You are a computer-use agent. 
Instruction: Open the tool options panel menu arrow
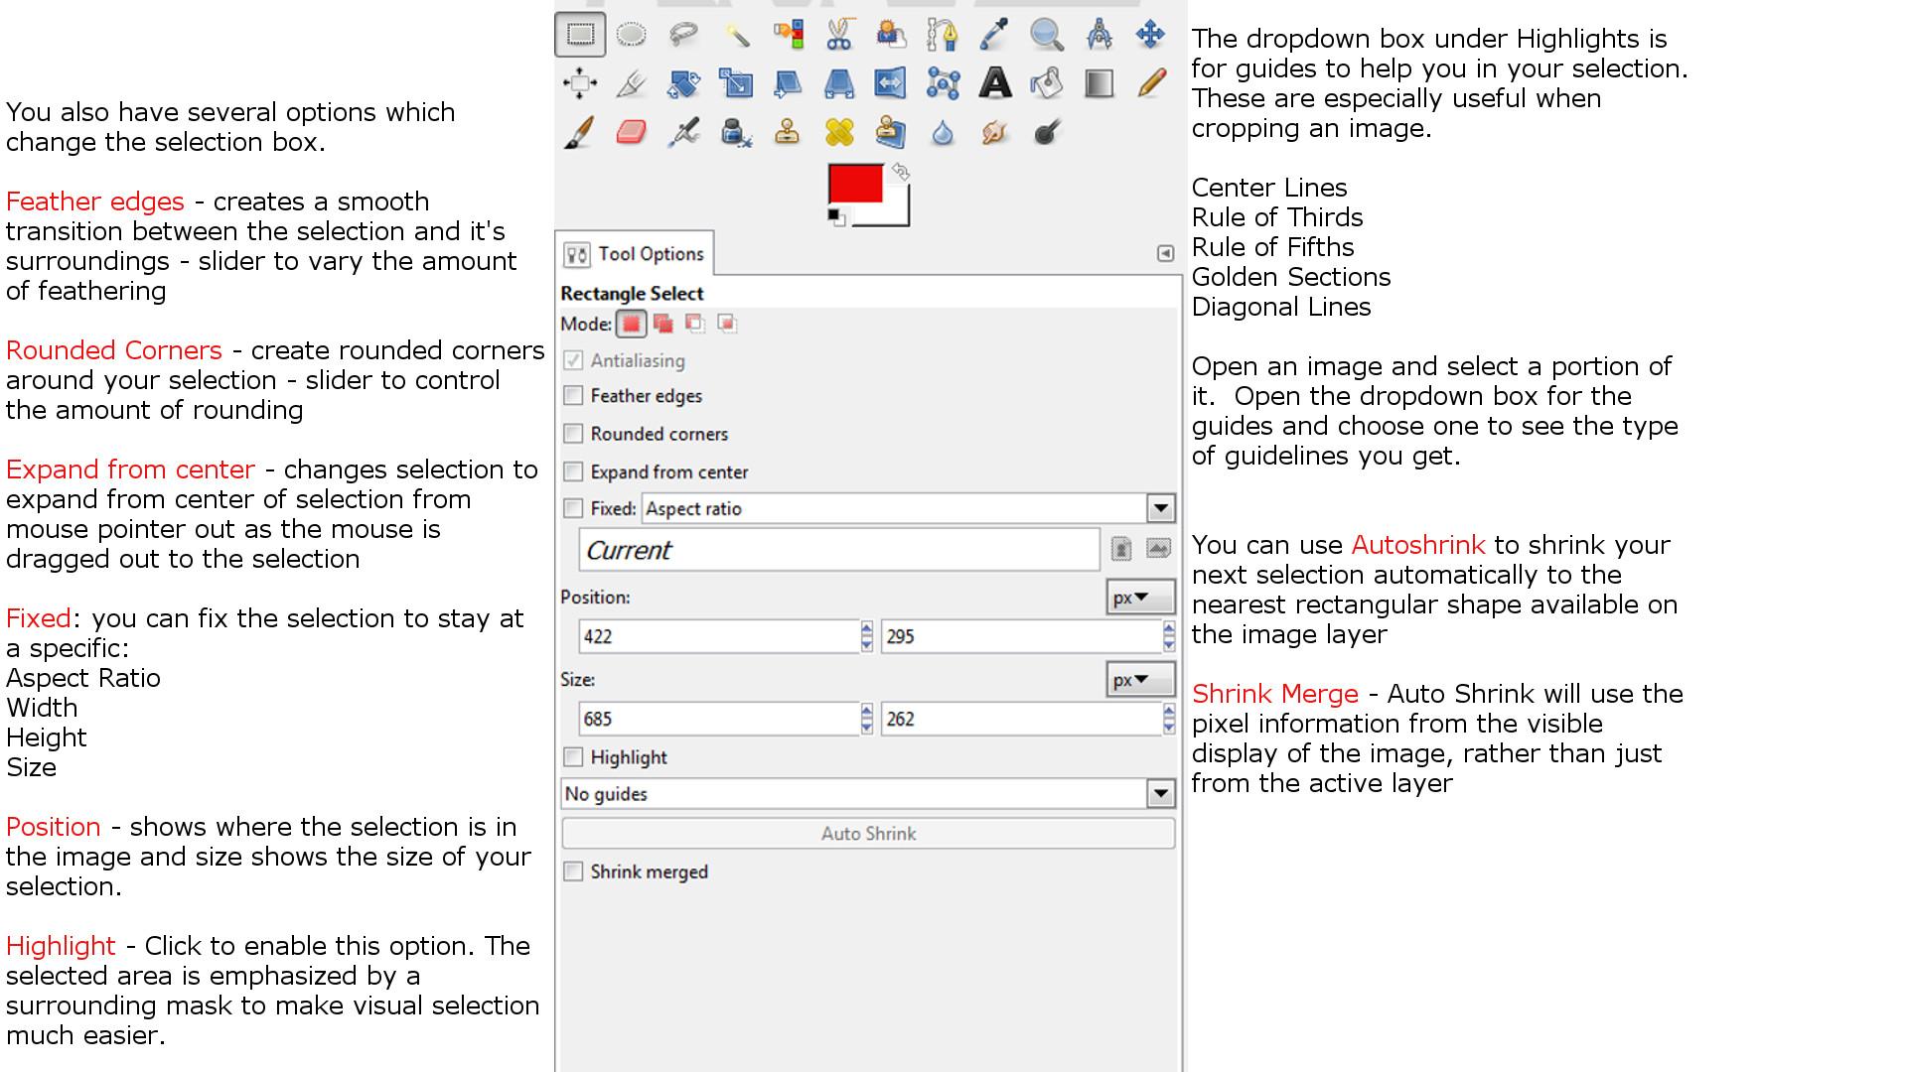click(1165, 254)
